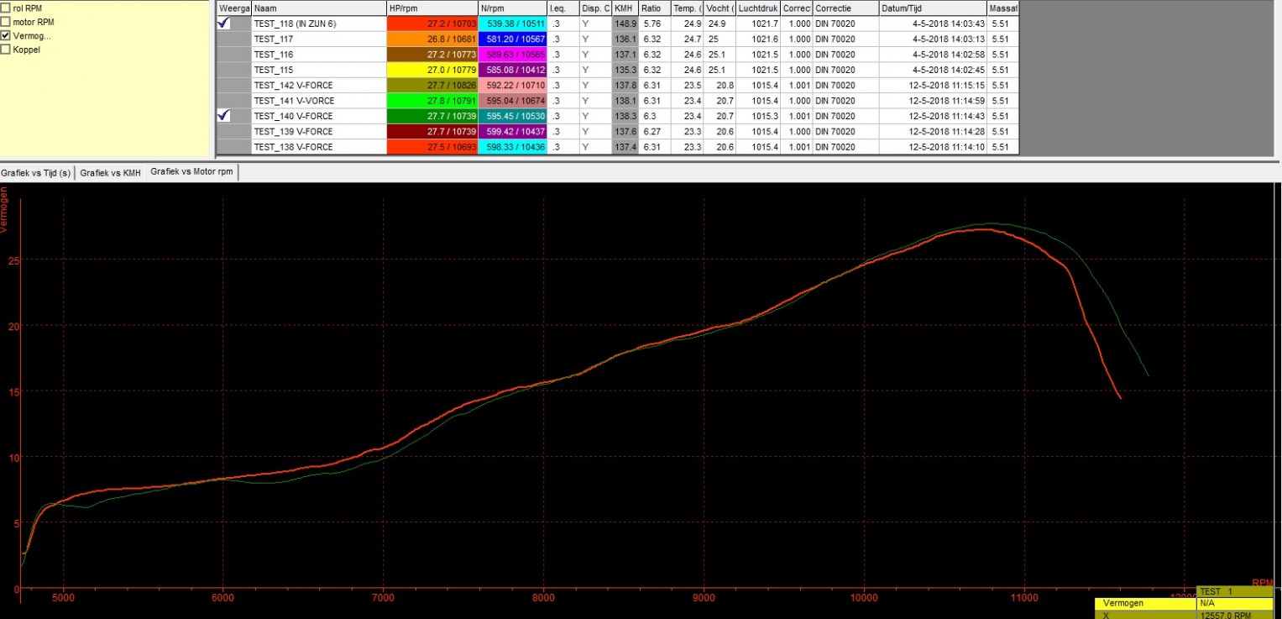Select the TEST_116 name cell

(x=319, y=54)
